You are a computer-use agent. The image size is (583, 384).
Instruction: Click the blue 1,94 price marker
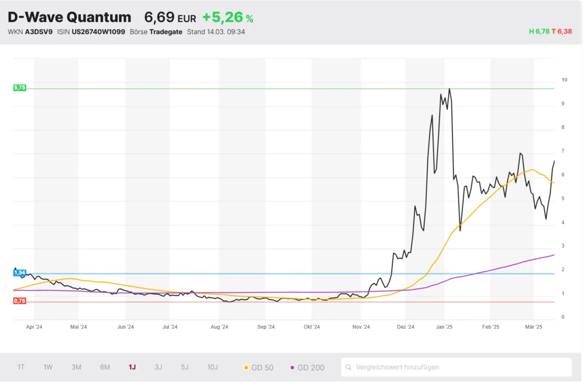(20, 273)
